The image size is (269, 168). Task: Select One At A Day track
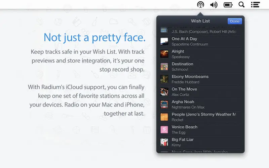(200, 41)
